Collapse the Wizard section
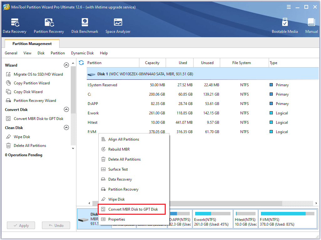 [x=66, y=65]
